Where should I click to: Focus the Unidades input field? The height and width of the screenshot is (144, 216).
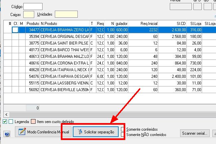[66, 14]
